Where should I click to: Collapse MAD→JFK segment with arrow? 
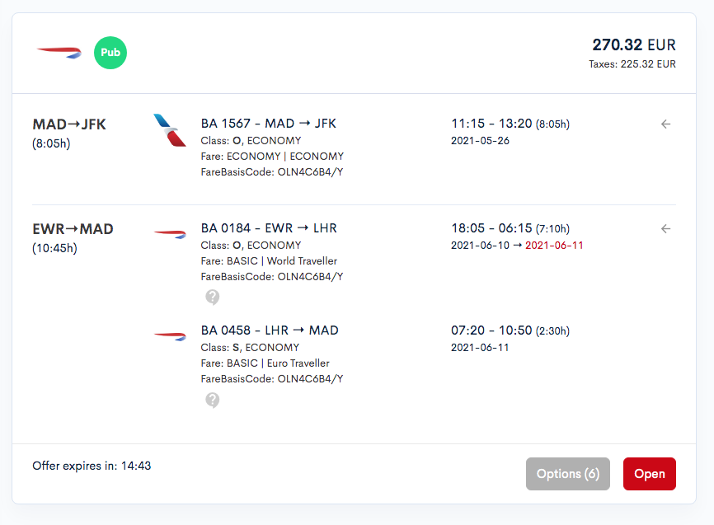point(665,124)
